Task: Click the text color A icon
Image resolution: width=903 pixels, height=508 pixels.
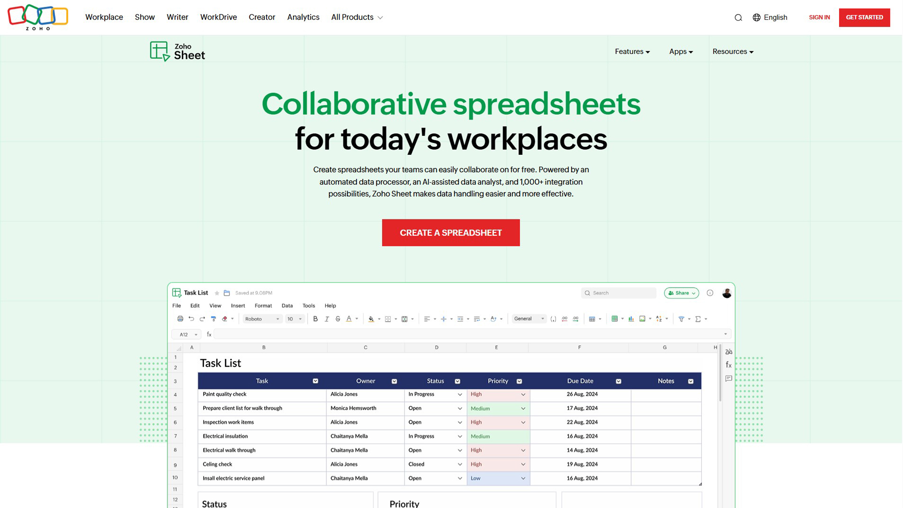Action: point(349,319)
